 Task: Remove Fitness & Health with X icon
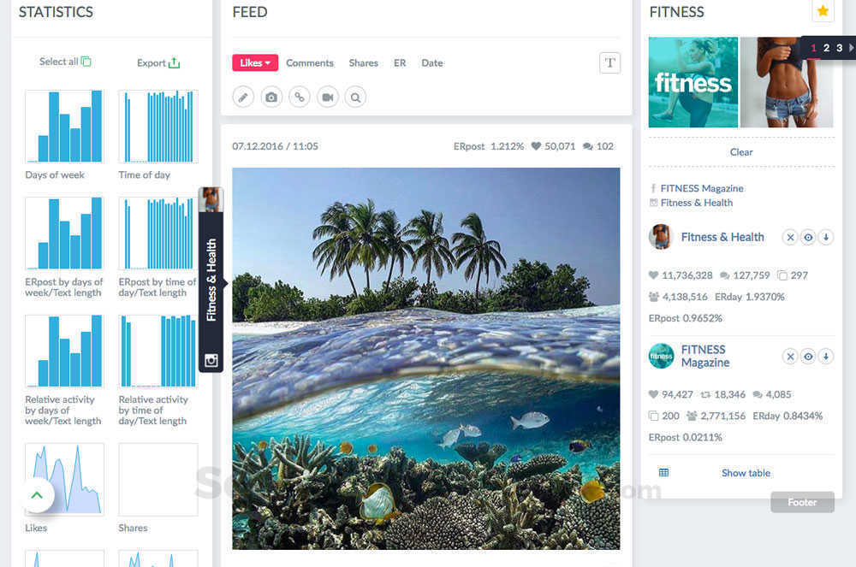pos(790,237)
